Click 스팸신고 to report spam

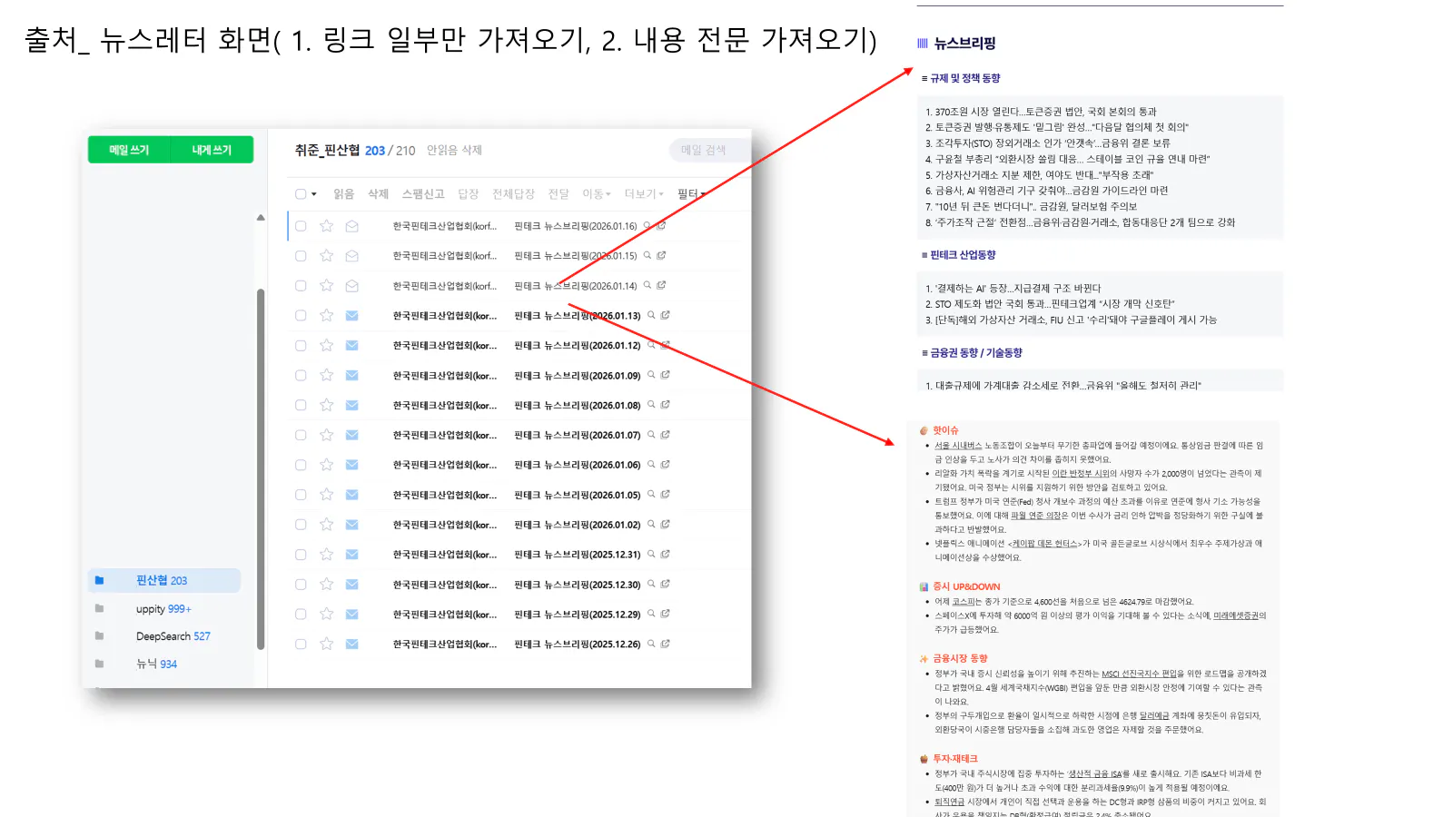pyautogui.click(x=424, y=194)
